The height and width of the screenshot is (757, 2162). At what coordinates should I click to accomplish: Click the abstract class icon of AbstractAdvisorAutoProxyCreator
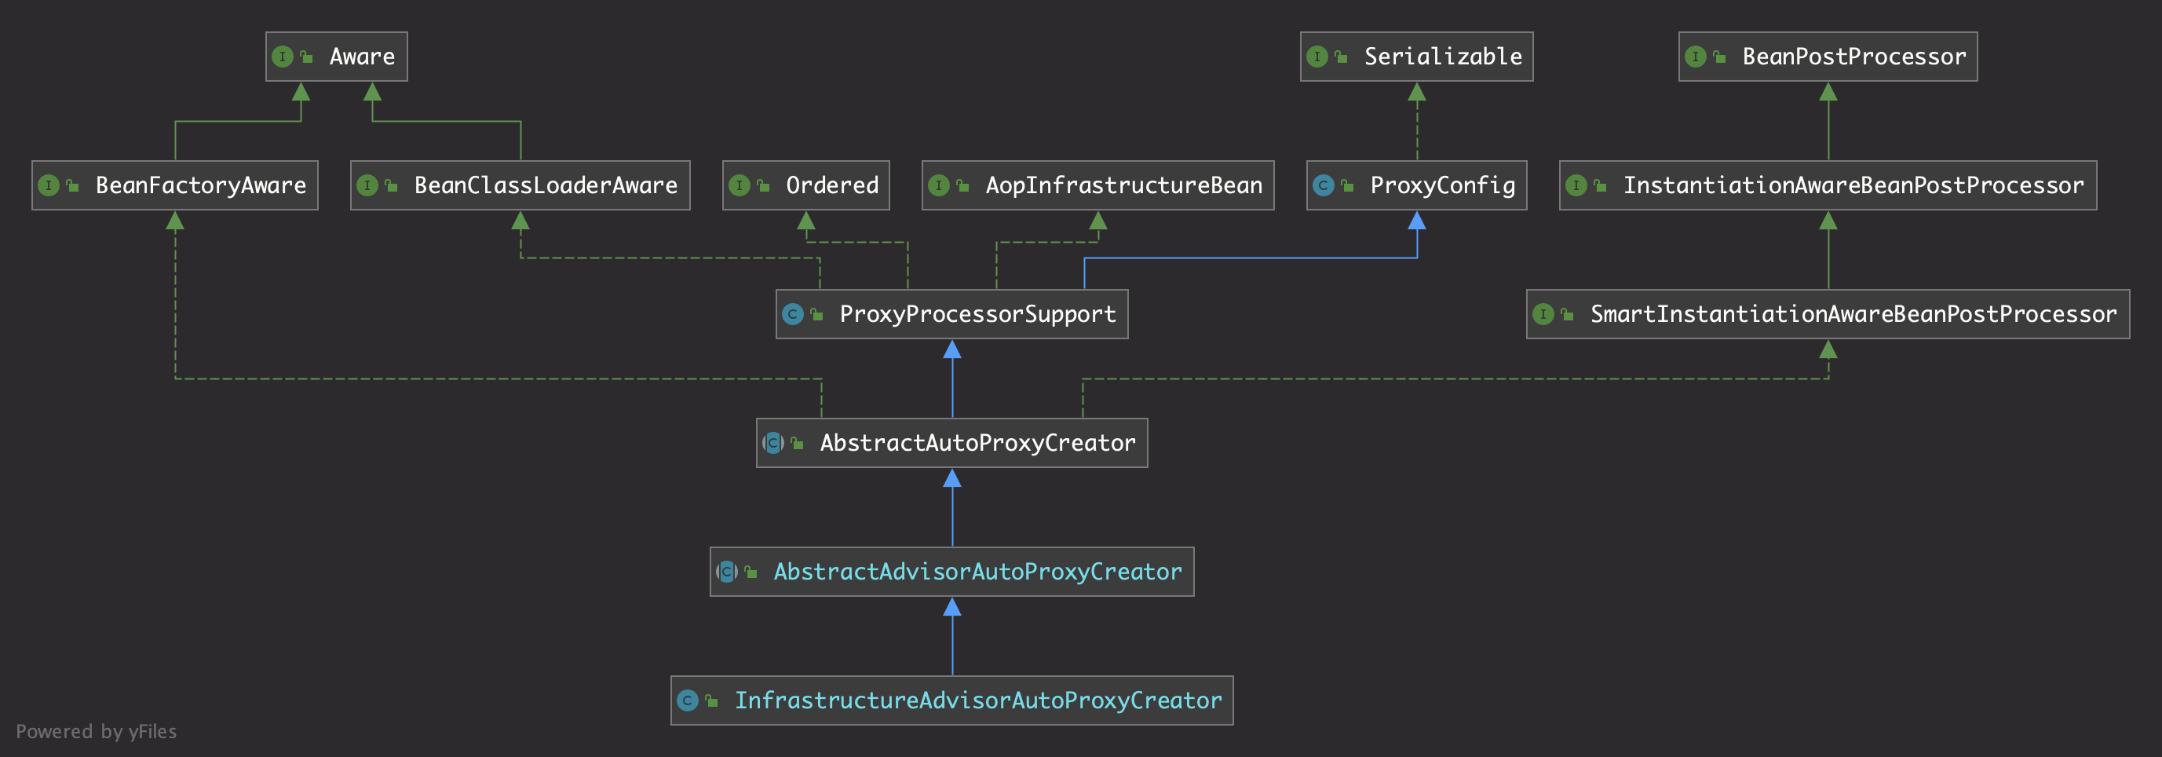727,572
